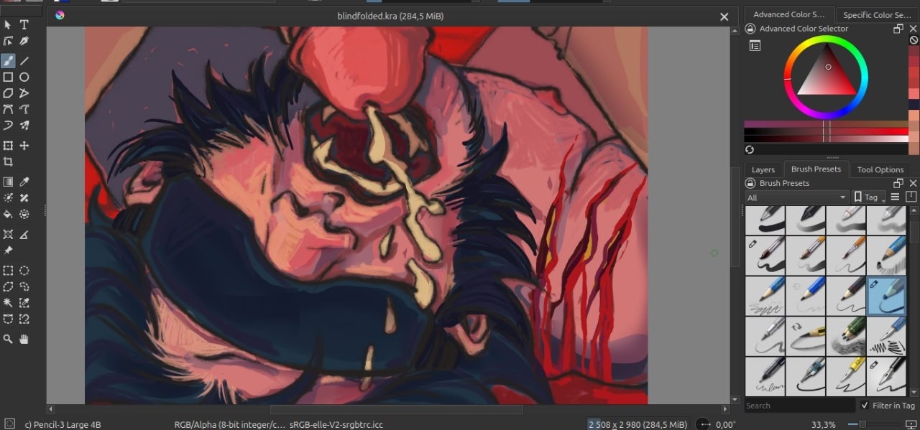Select the Ellipse shape tool

pyautogui.click(x=24, y=77)
